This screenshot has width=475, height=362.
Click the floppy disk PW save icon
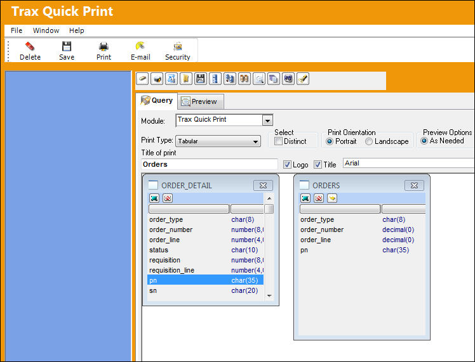coord(201,79)
